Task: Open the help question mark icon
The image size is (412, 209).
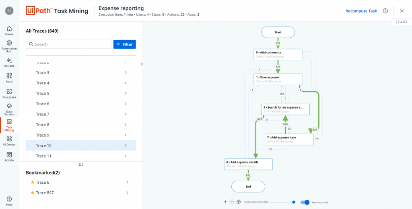Action: [x=385, y=11]
